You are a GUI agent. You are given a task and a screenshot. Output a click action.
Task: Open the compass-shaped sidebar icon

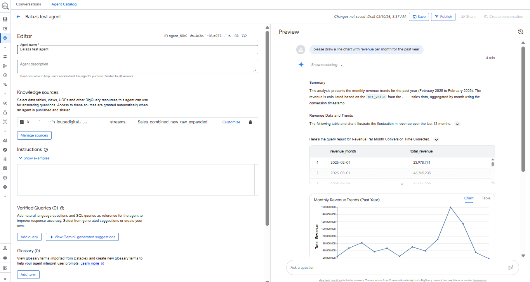[x=5, y=150]
